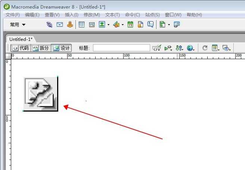Click the Insert Div Tag icon
This screenshot has height=170, width=245.
pyautogui.click(x=92, y=25)
